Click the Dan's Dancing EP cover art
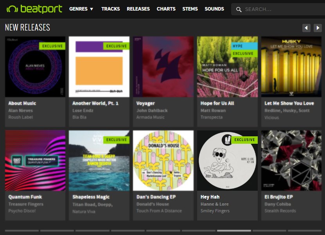 click(x=163, y=161)
